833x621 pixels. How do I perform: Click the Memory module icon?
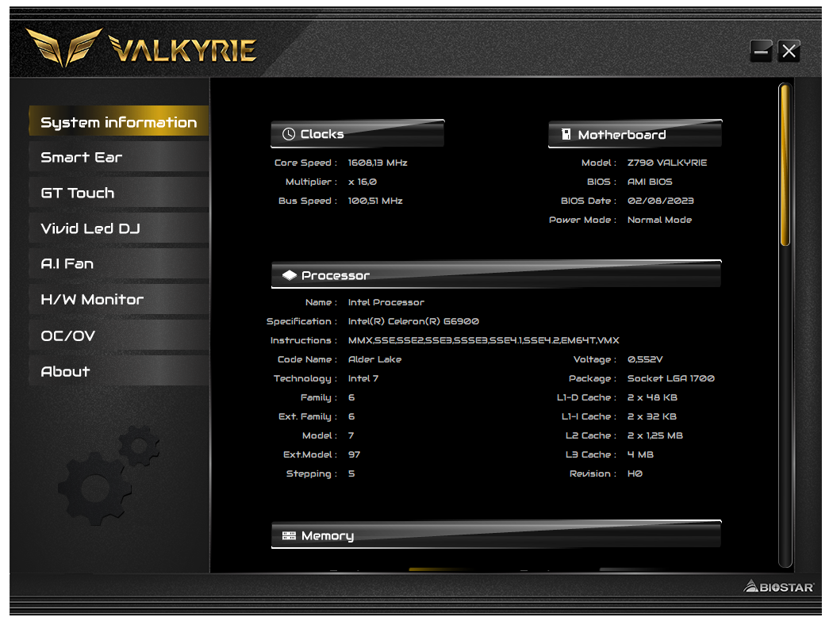point(289,535)
